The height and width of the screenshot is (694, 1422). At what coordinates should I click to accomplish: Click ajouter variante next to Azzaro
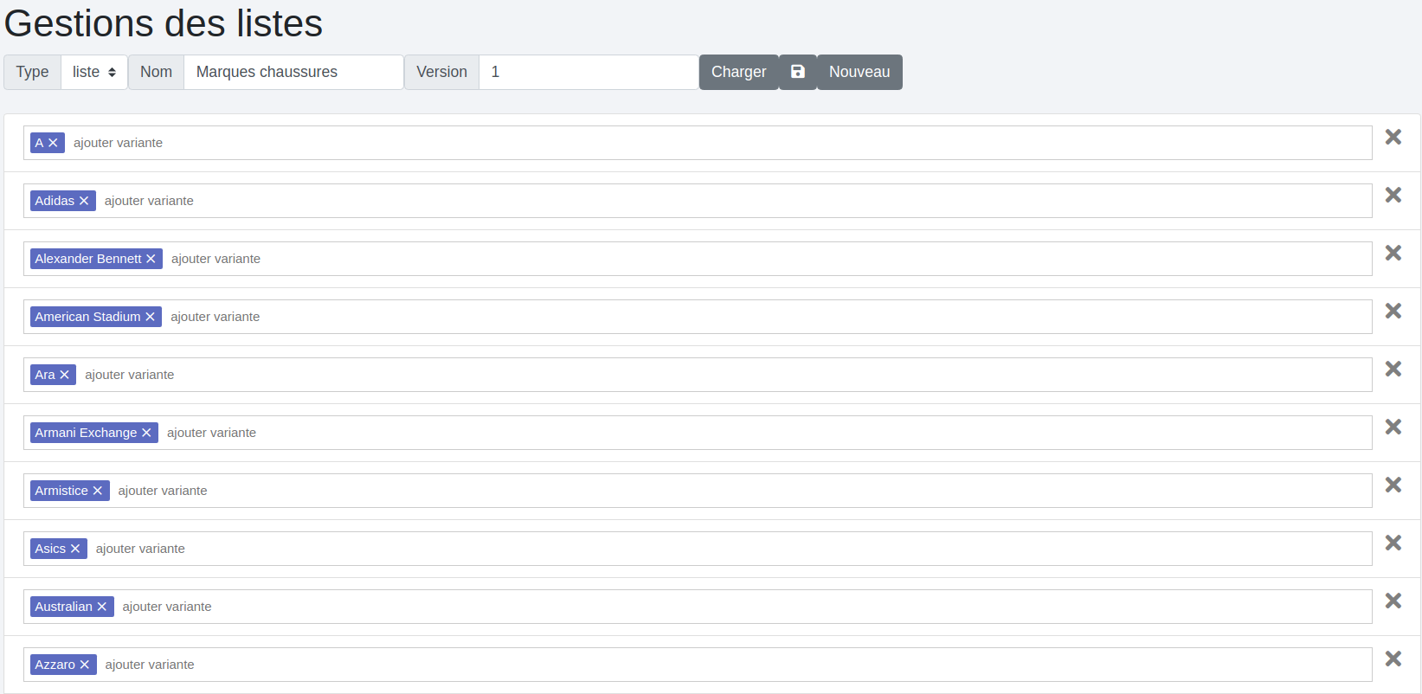(150, 665)
